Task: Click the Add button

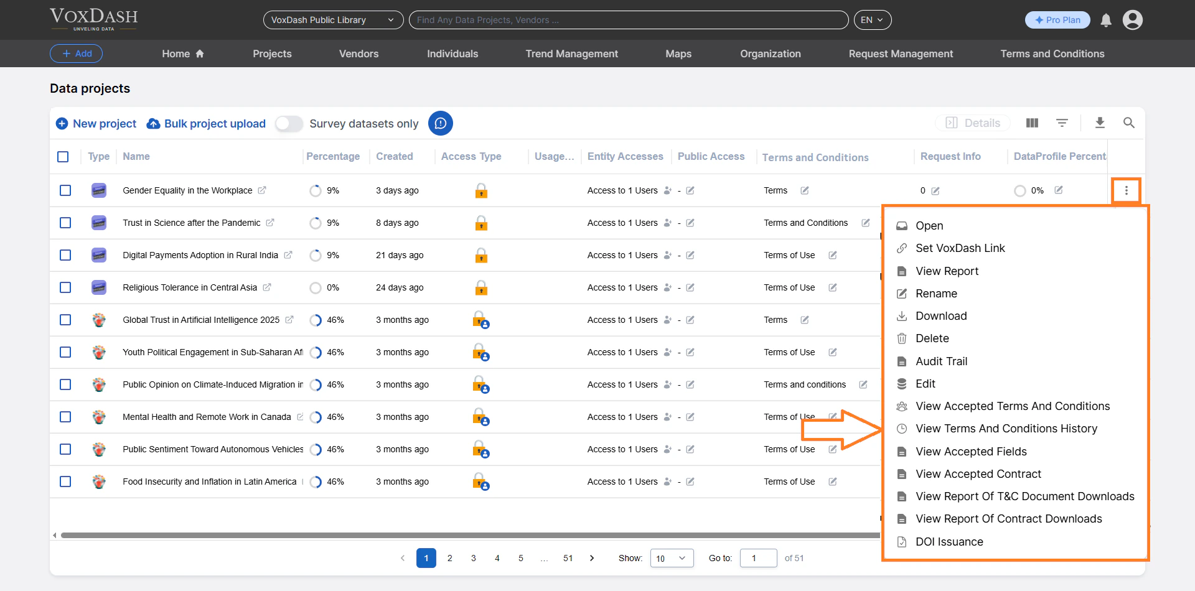Action: [76, 54]
